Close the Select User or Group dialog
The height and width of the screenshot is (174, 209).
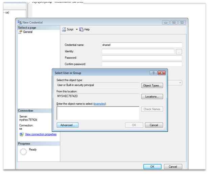point(161,73)
